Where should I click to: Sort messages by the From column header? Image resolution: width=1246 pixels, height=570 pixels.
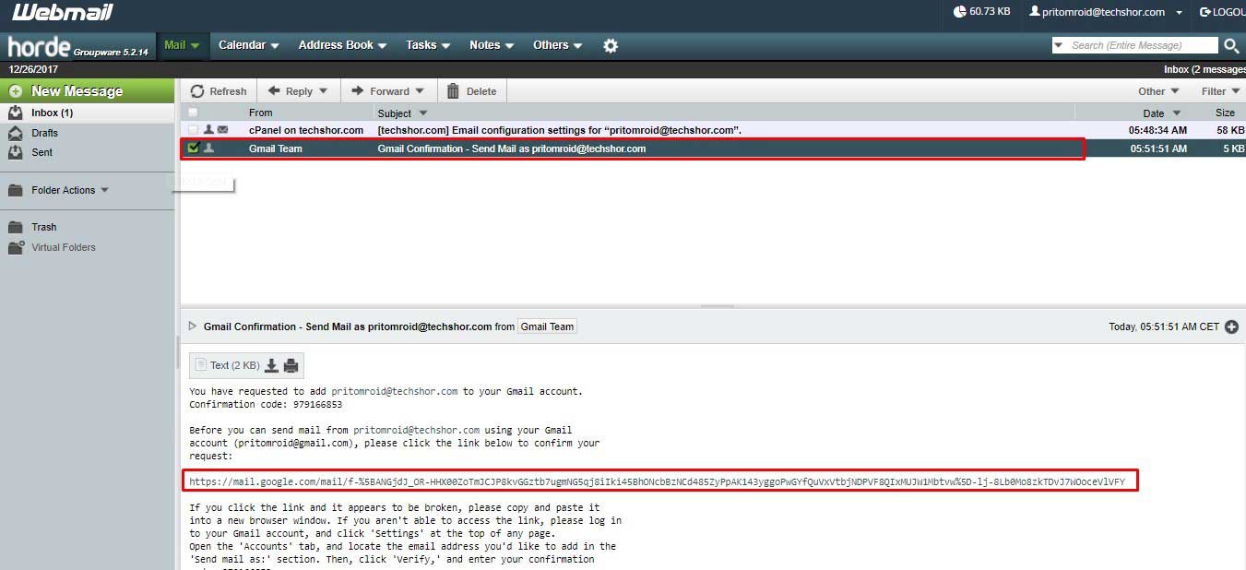point(261,113)
